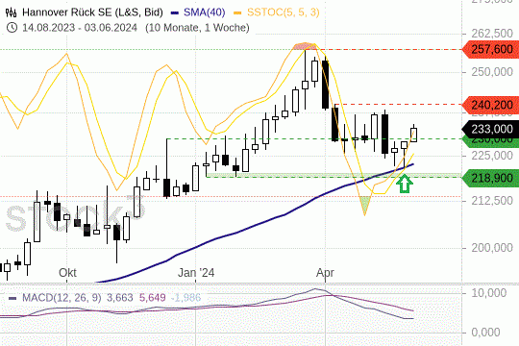Click the 0,000 MACD axis label
This screenshot has width=519, height=346.
click(485, 333)
